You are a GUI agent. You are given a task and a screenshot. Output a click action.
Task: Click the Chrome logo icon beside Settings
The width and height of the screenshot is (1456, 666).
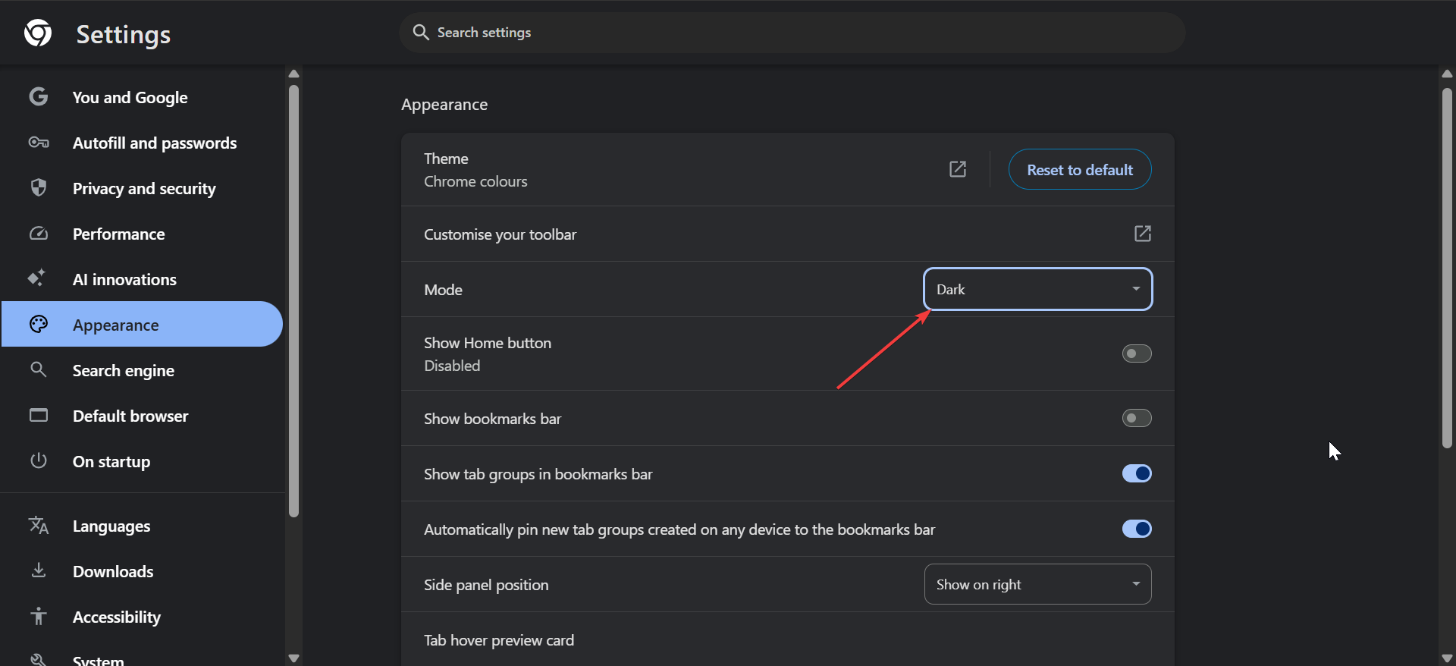[x=38, y=33]
